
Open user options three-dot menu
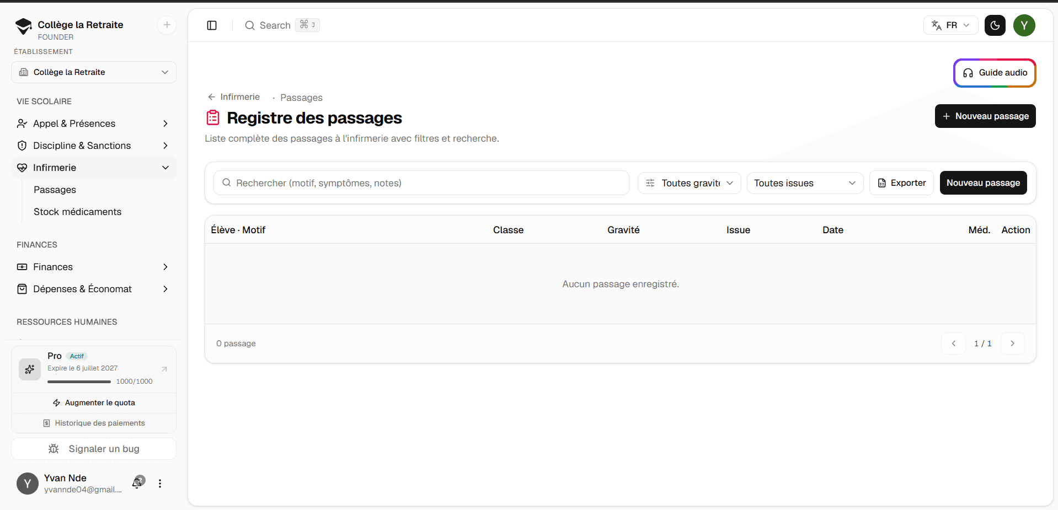point(160,484)
